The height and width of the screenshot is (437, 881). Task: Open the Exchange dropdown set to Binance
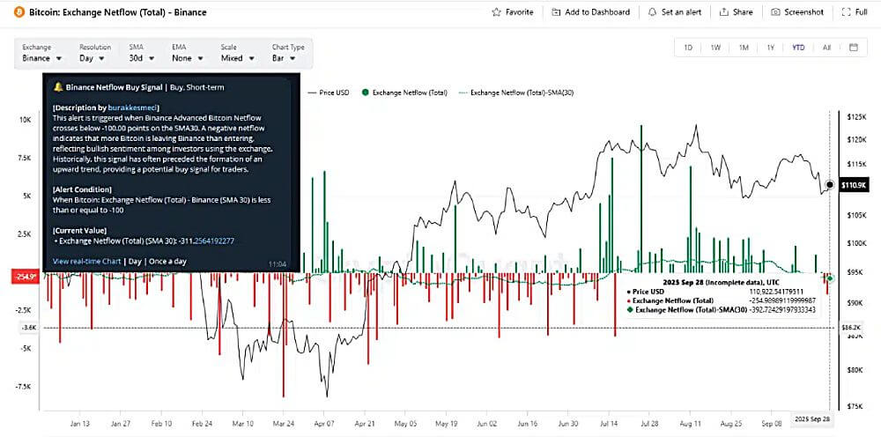[41, 58]
